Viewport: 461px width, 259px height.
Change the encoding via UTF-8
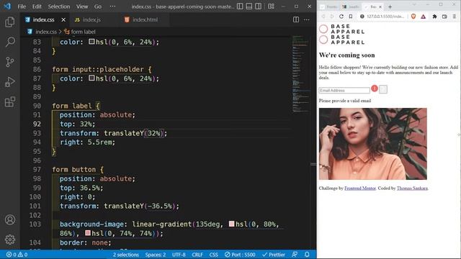tap(179, 255)
